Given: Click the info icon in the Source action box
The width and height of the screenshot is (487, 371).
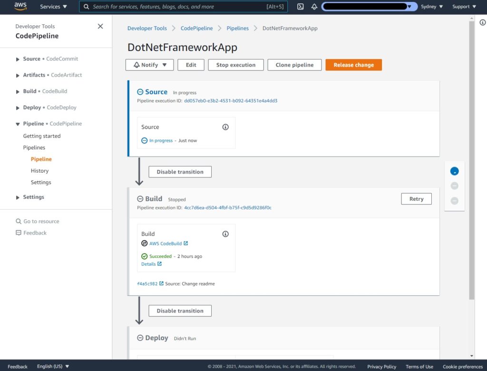Looking at the screenshot, I should click(x=225, y=127).
